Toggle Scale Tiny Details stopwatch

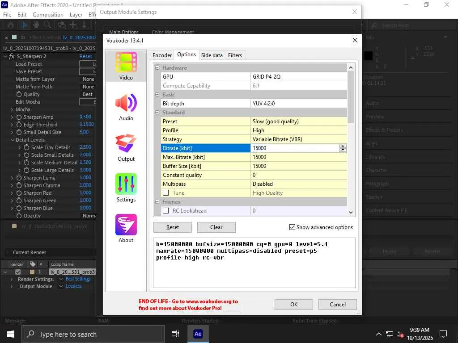(26, 147)
